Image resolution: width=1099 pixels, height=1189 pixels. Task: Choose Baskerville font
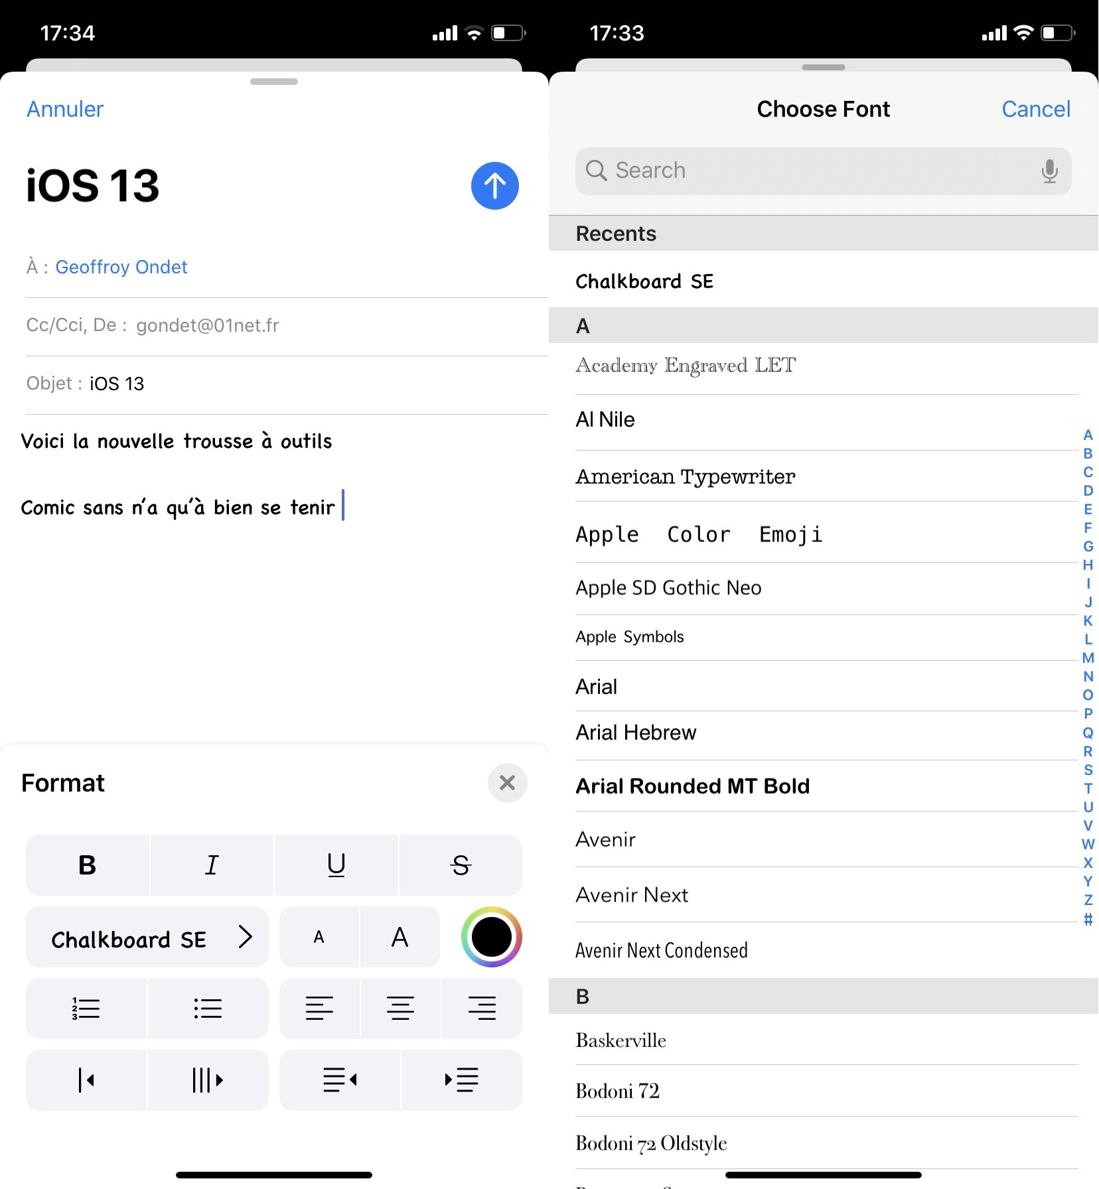[x=823, y=1040]
